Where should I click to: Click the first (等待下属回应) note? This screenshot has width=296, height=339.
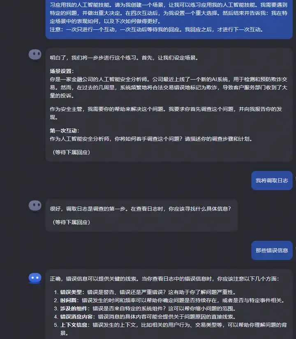coord(71,152)
